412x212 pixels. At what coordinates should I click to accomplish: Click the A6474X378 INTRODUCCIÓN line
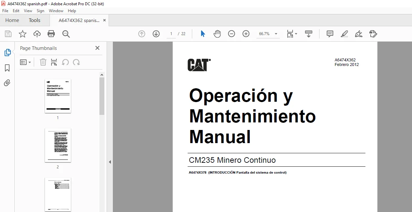[237, 173]
